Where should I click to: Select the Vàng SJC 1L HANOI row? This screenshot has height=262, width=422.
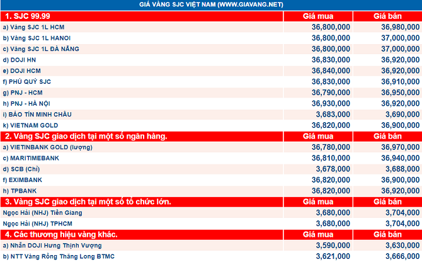point(211,38)
